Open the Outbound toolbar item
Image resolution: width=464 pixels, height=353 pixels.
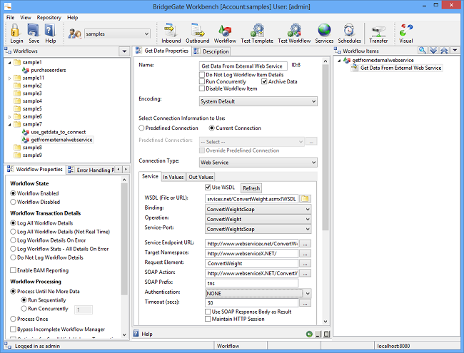click(197, 30)
